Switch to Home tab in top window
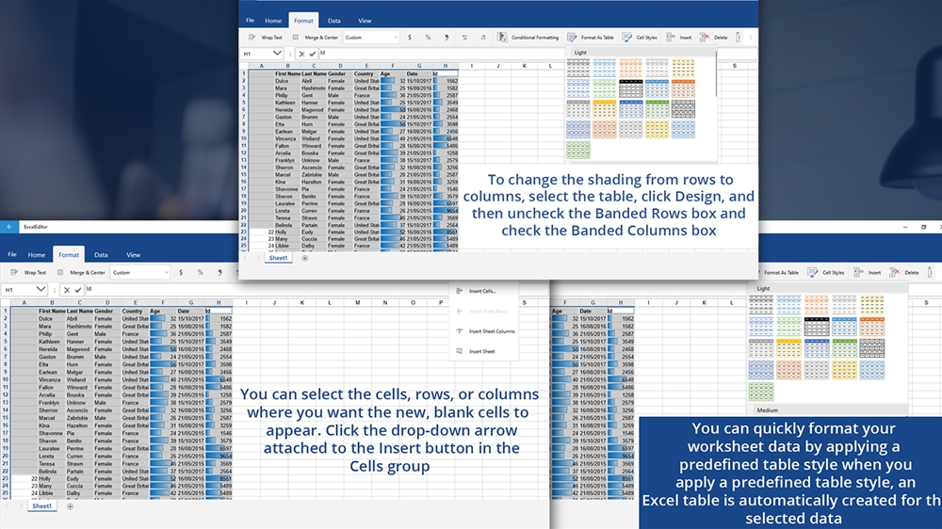 coord(273,21)
